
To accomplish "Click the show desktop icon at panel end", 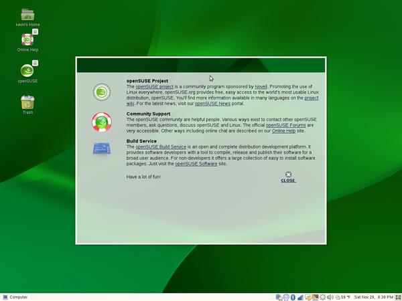I will (398, 297).
